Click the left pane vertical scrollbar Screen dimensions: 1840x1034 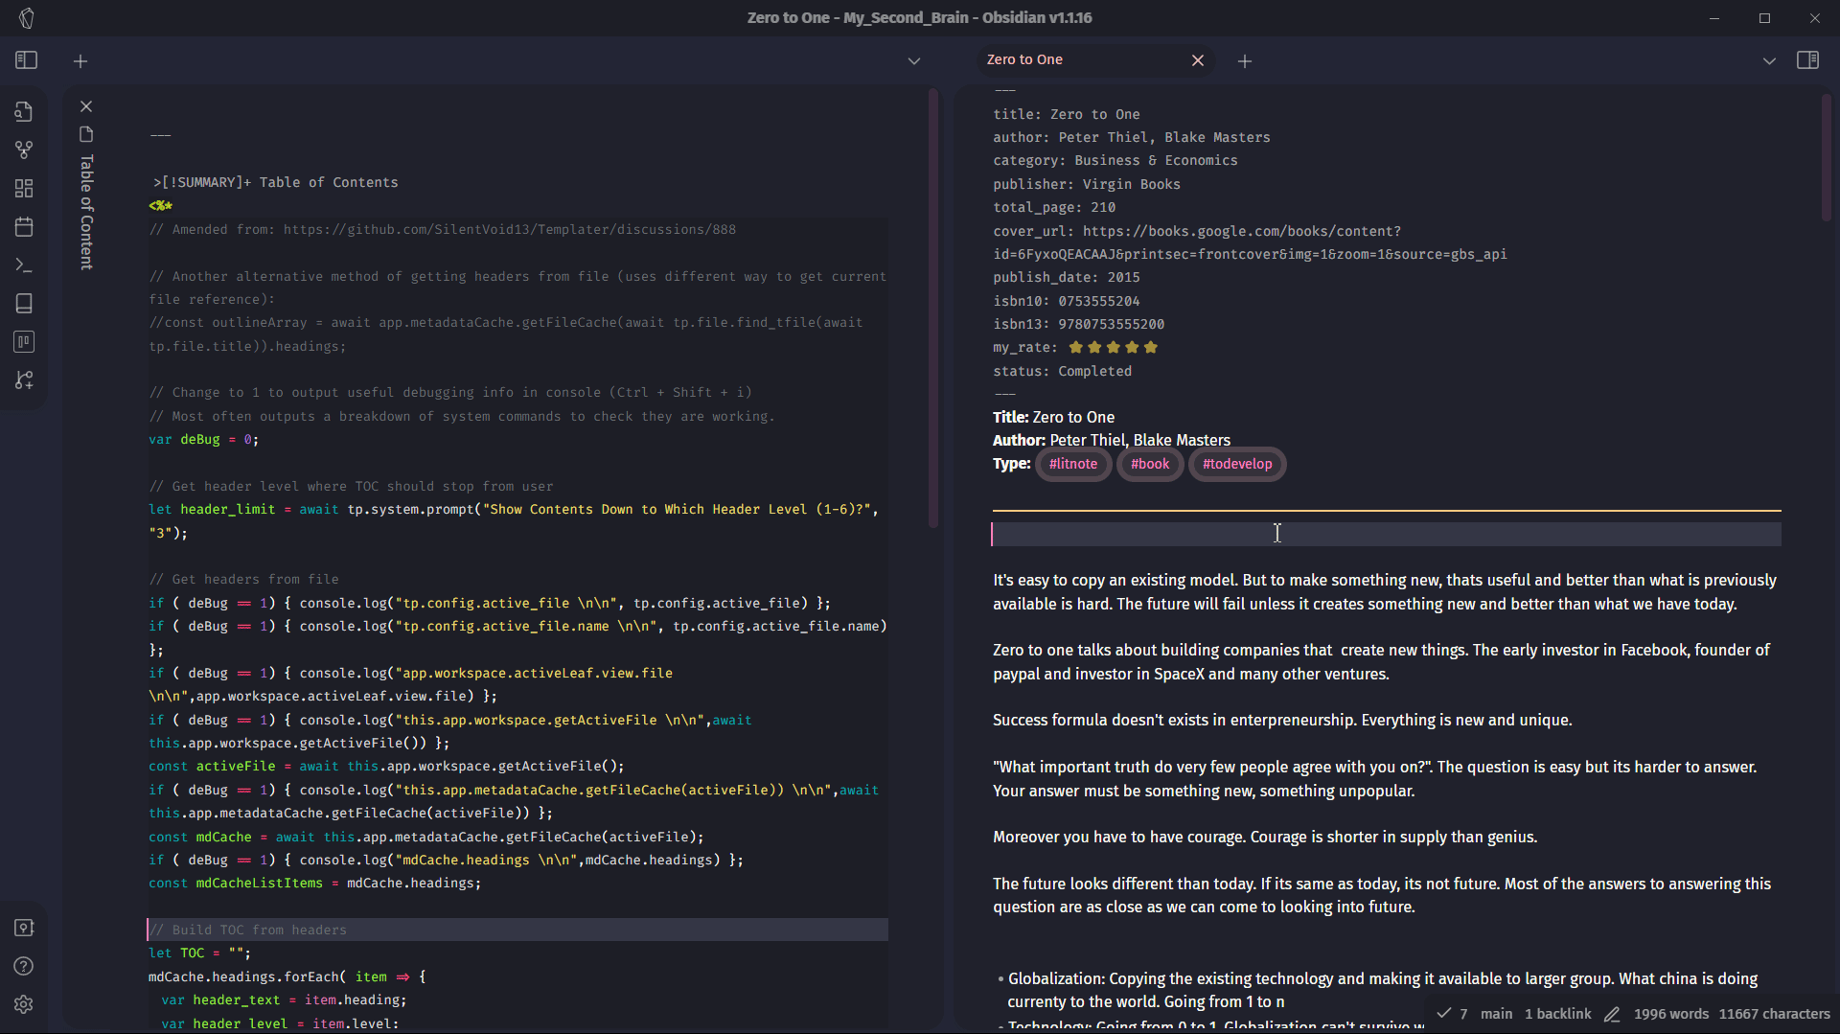[x=932, y=308]
